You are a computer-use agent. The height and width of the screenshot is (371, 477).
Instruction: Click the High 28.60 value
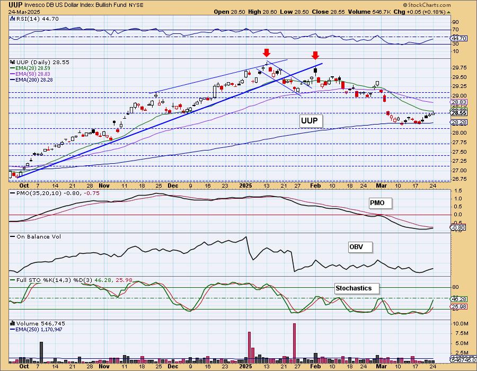point(262,12)
